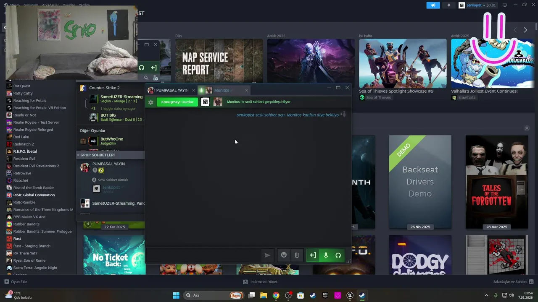The height and width of the screenshot is (302, 538).
Task: Open No Ticket Back game tile
Action: [x=114, y=255]
